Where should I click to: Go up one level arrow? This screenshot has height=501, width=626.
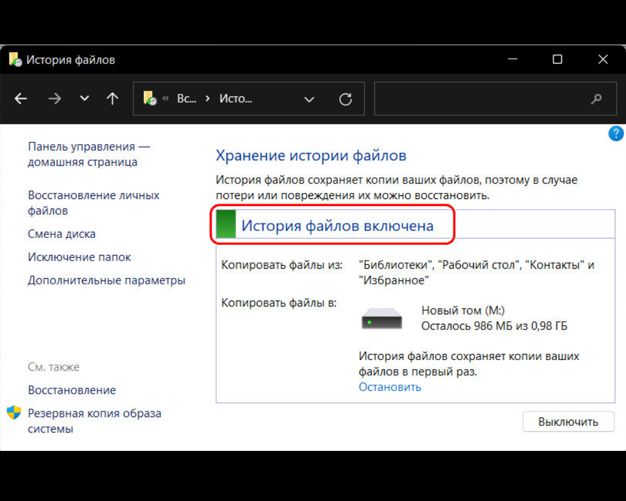[113, 98]
